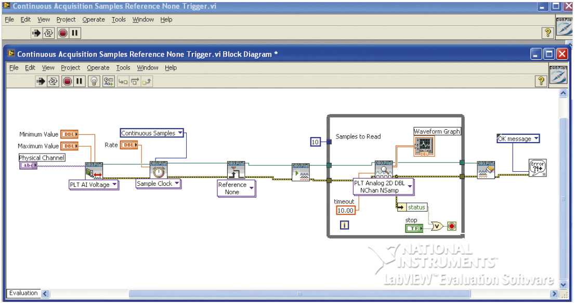
Task: Select the Create Channel AI Voltage node
Action: (x=94, y=171)
